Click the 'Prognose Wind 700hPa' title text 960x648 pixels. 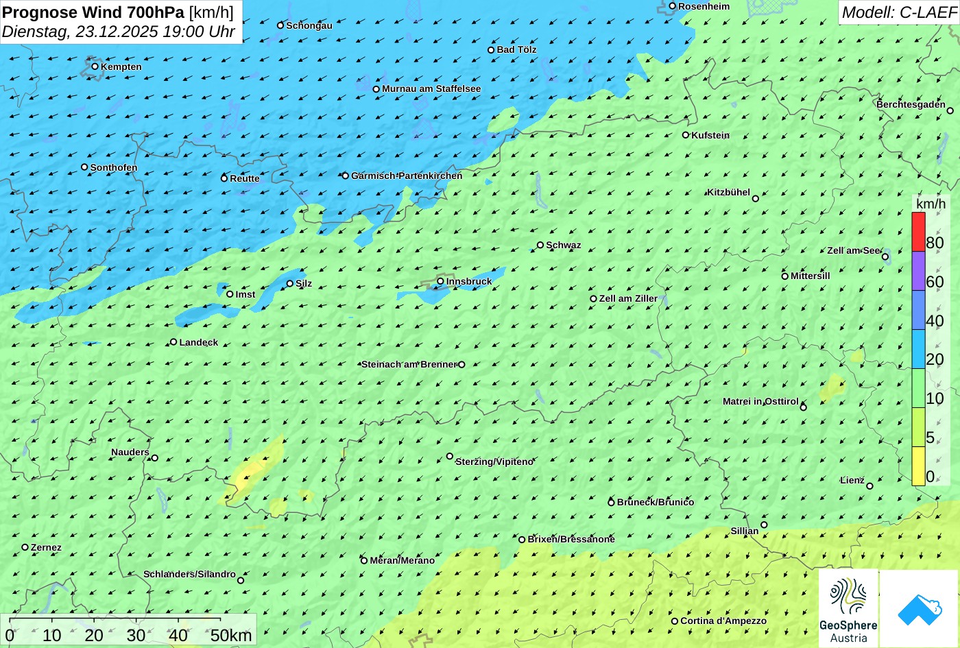tap(93, 12)
